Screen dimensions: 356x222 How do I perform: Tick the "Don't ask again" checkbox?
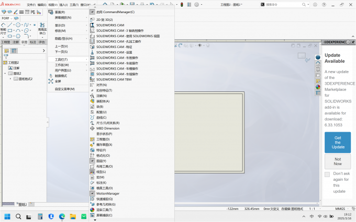(x=327, y=174)
